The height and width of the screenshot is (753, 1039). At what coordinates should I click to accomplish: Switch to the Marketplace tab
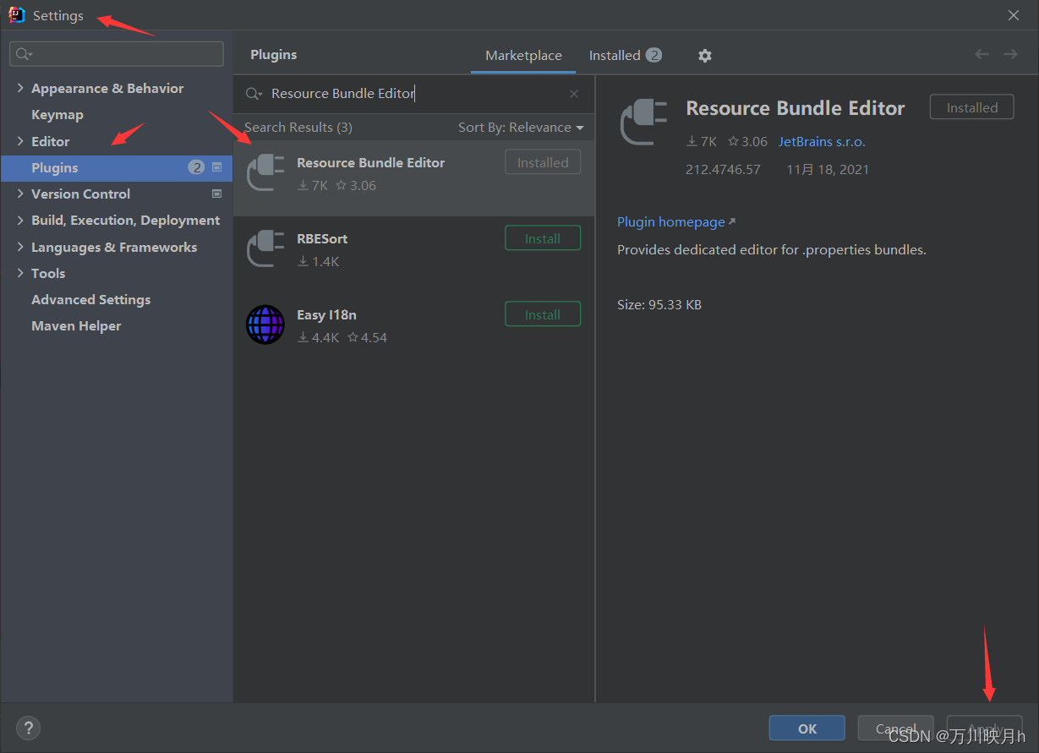point(523,56)
